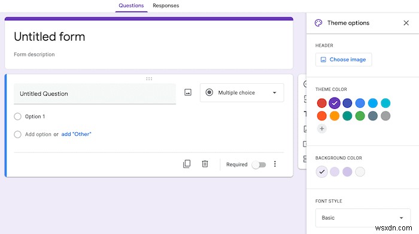Select the grey background color
419x234 pixels.
[360, 172]
